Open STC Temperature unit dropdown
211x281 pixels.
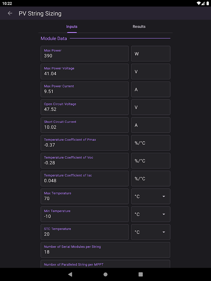pyautogui.click(x=151, y=232)
